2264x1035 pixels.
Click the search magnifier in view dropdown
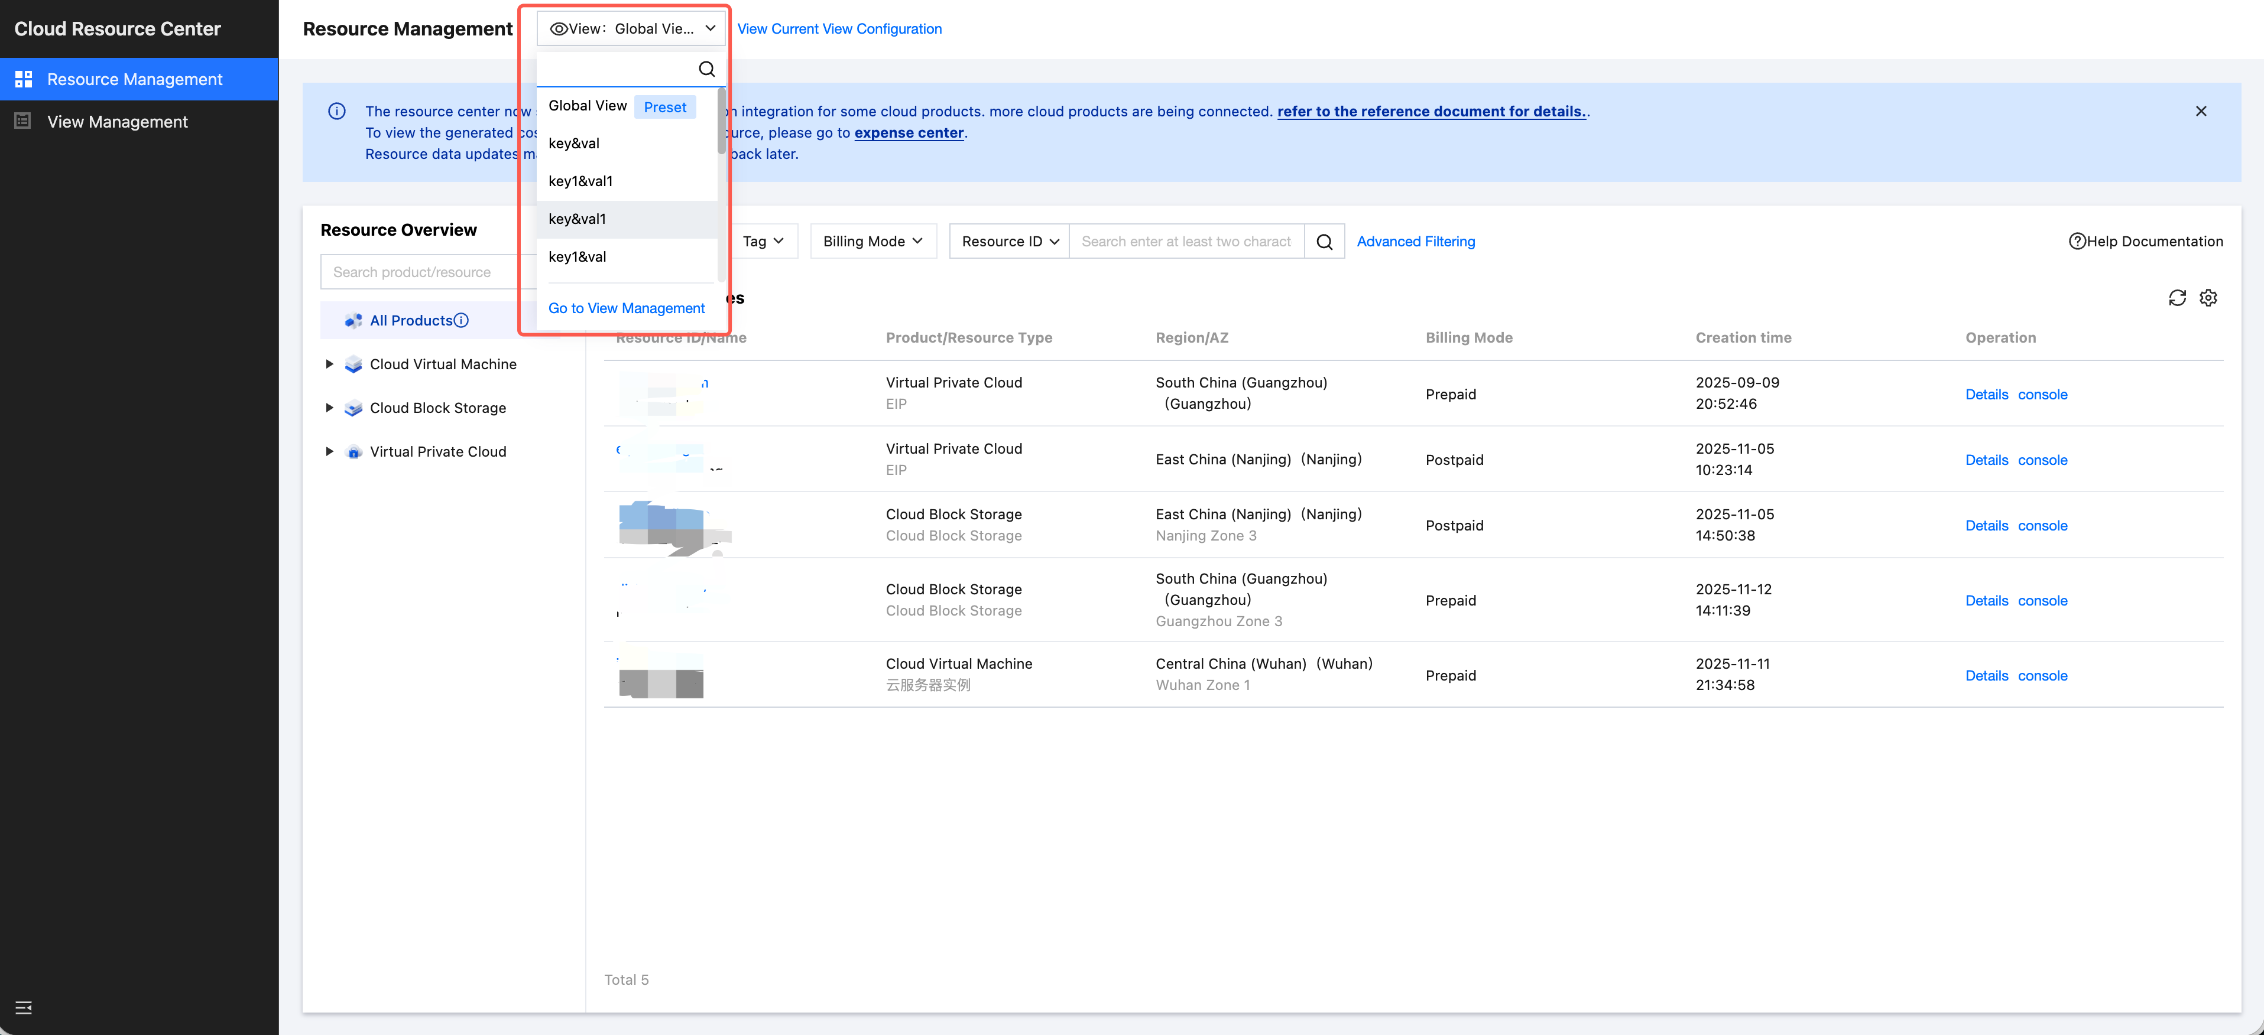[x=706, y=69]
